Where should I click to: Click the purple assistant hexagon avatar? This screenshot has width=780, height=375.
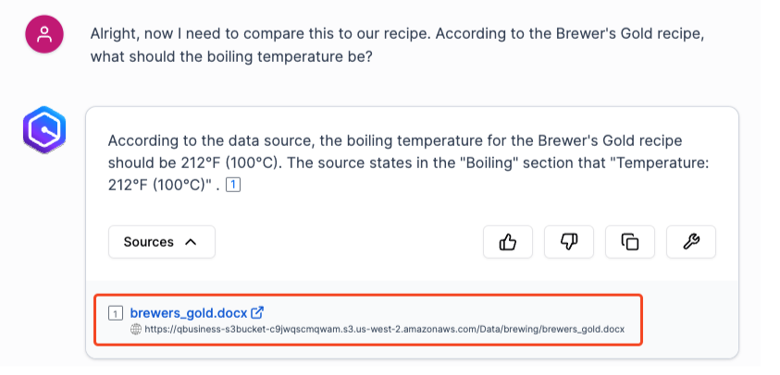43,131
